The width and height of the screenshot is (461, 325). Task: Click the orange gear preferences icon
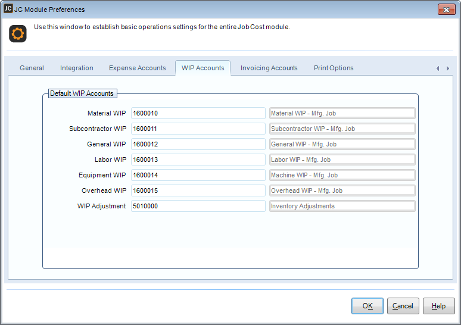coord(18,34)
